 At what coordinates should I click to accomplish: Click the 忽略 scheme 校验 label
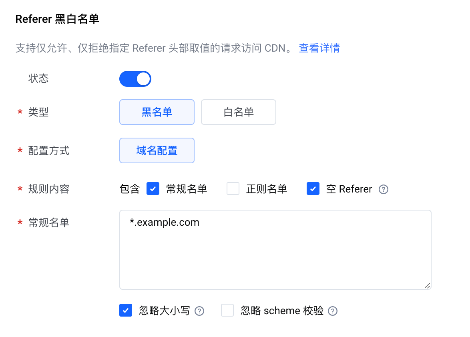click(x=282, y=311)
